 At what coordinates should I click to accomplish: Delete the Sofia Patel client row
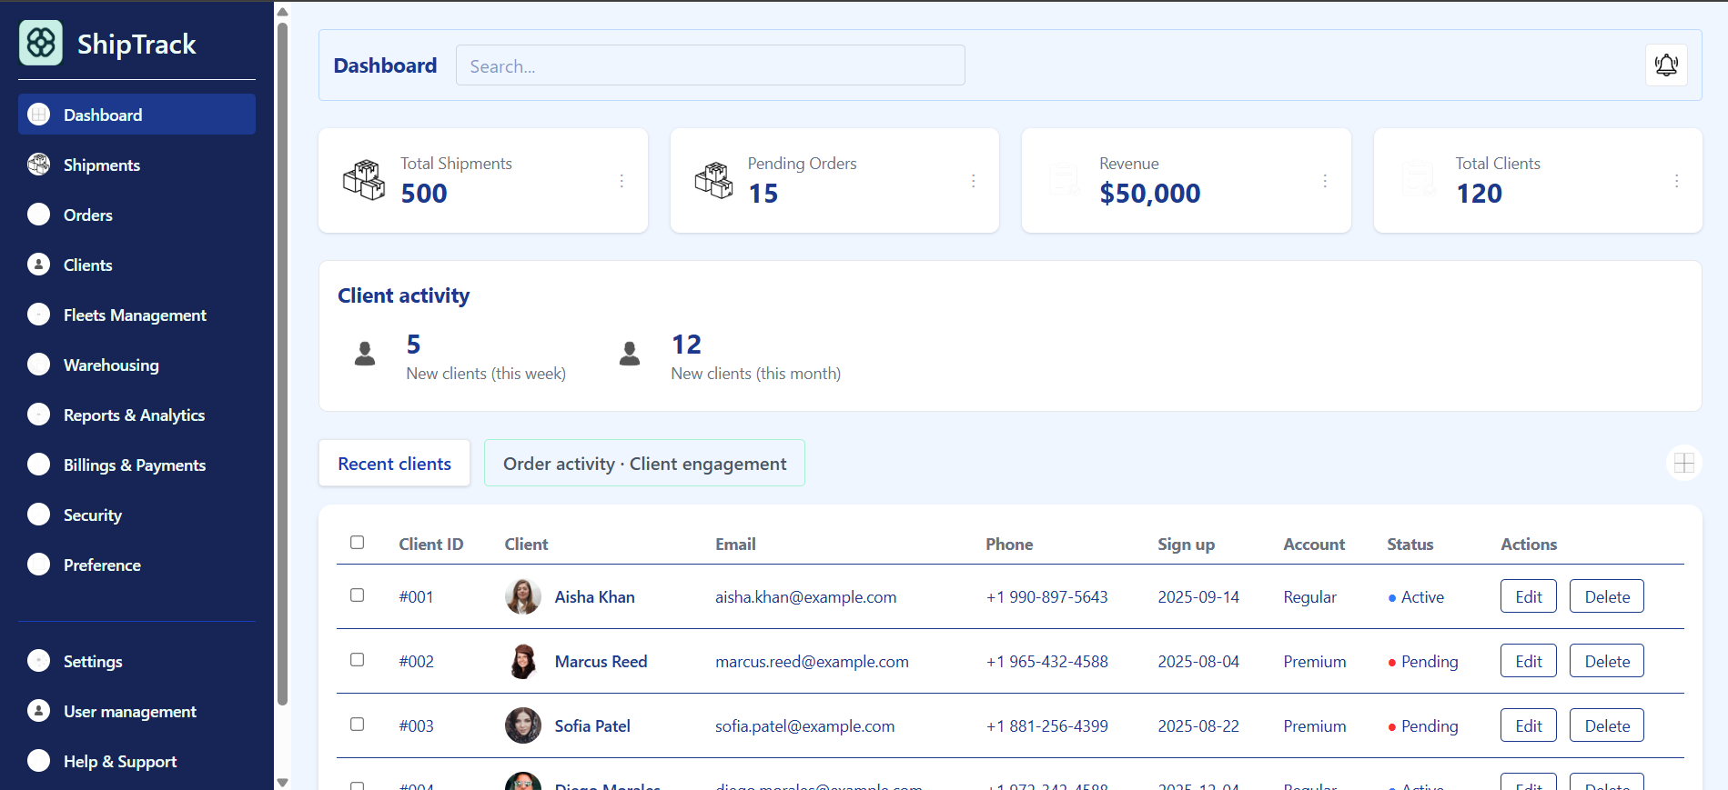click(1606, 726)
